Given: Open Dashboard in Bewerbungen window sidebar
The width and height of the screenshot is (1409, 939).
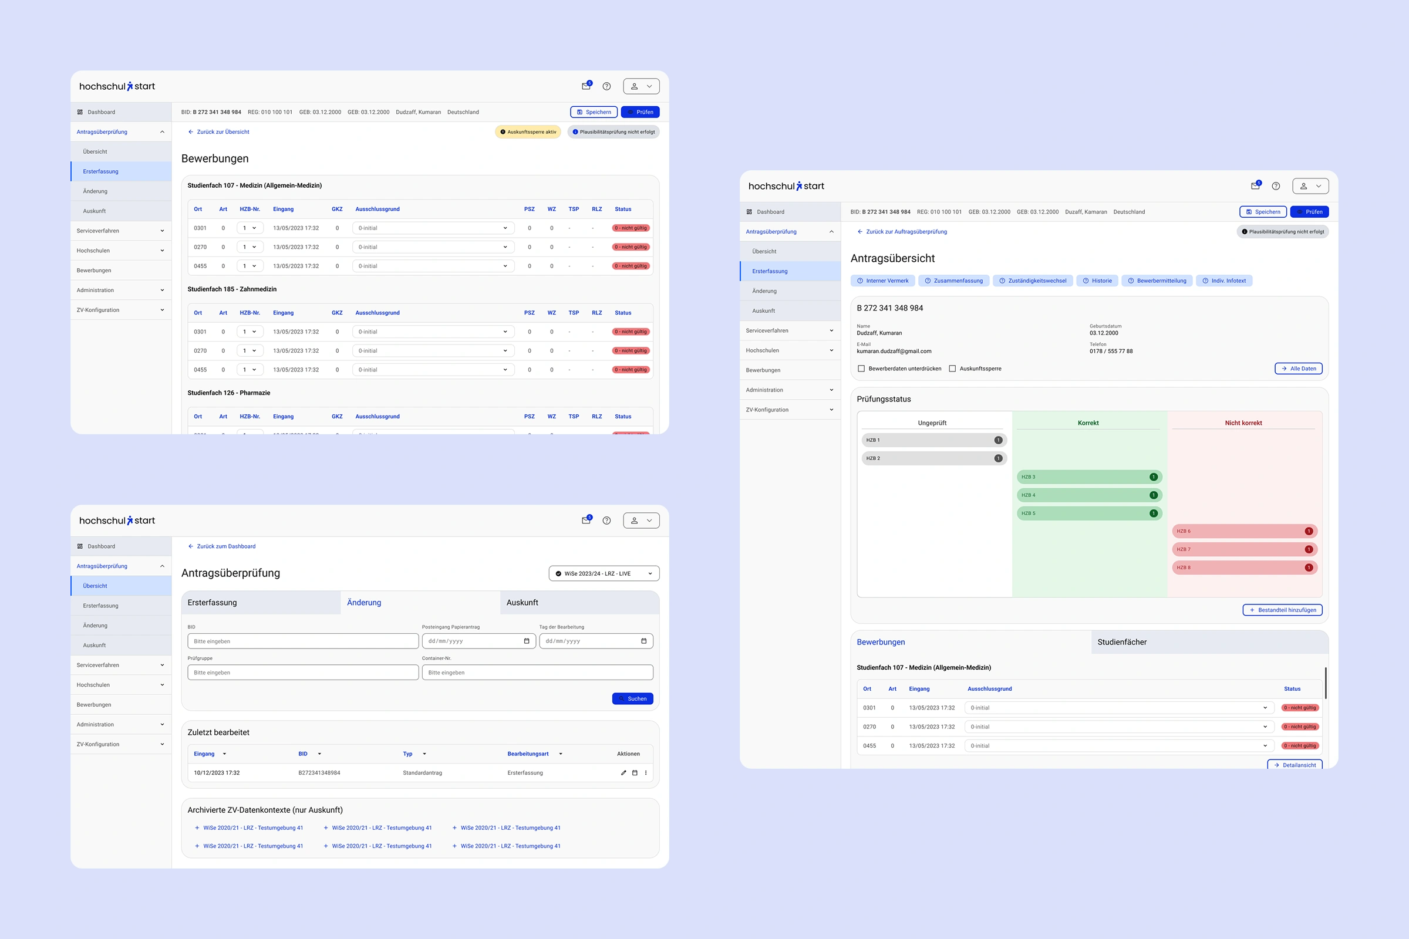Looking at the screenshot, I should click(121, 112).
